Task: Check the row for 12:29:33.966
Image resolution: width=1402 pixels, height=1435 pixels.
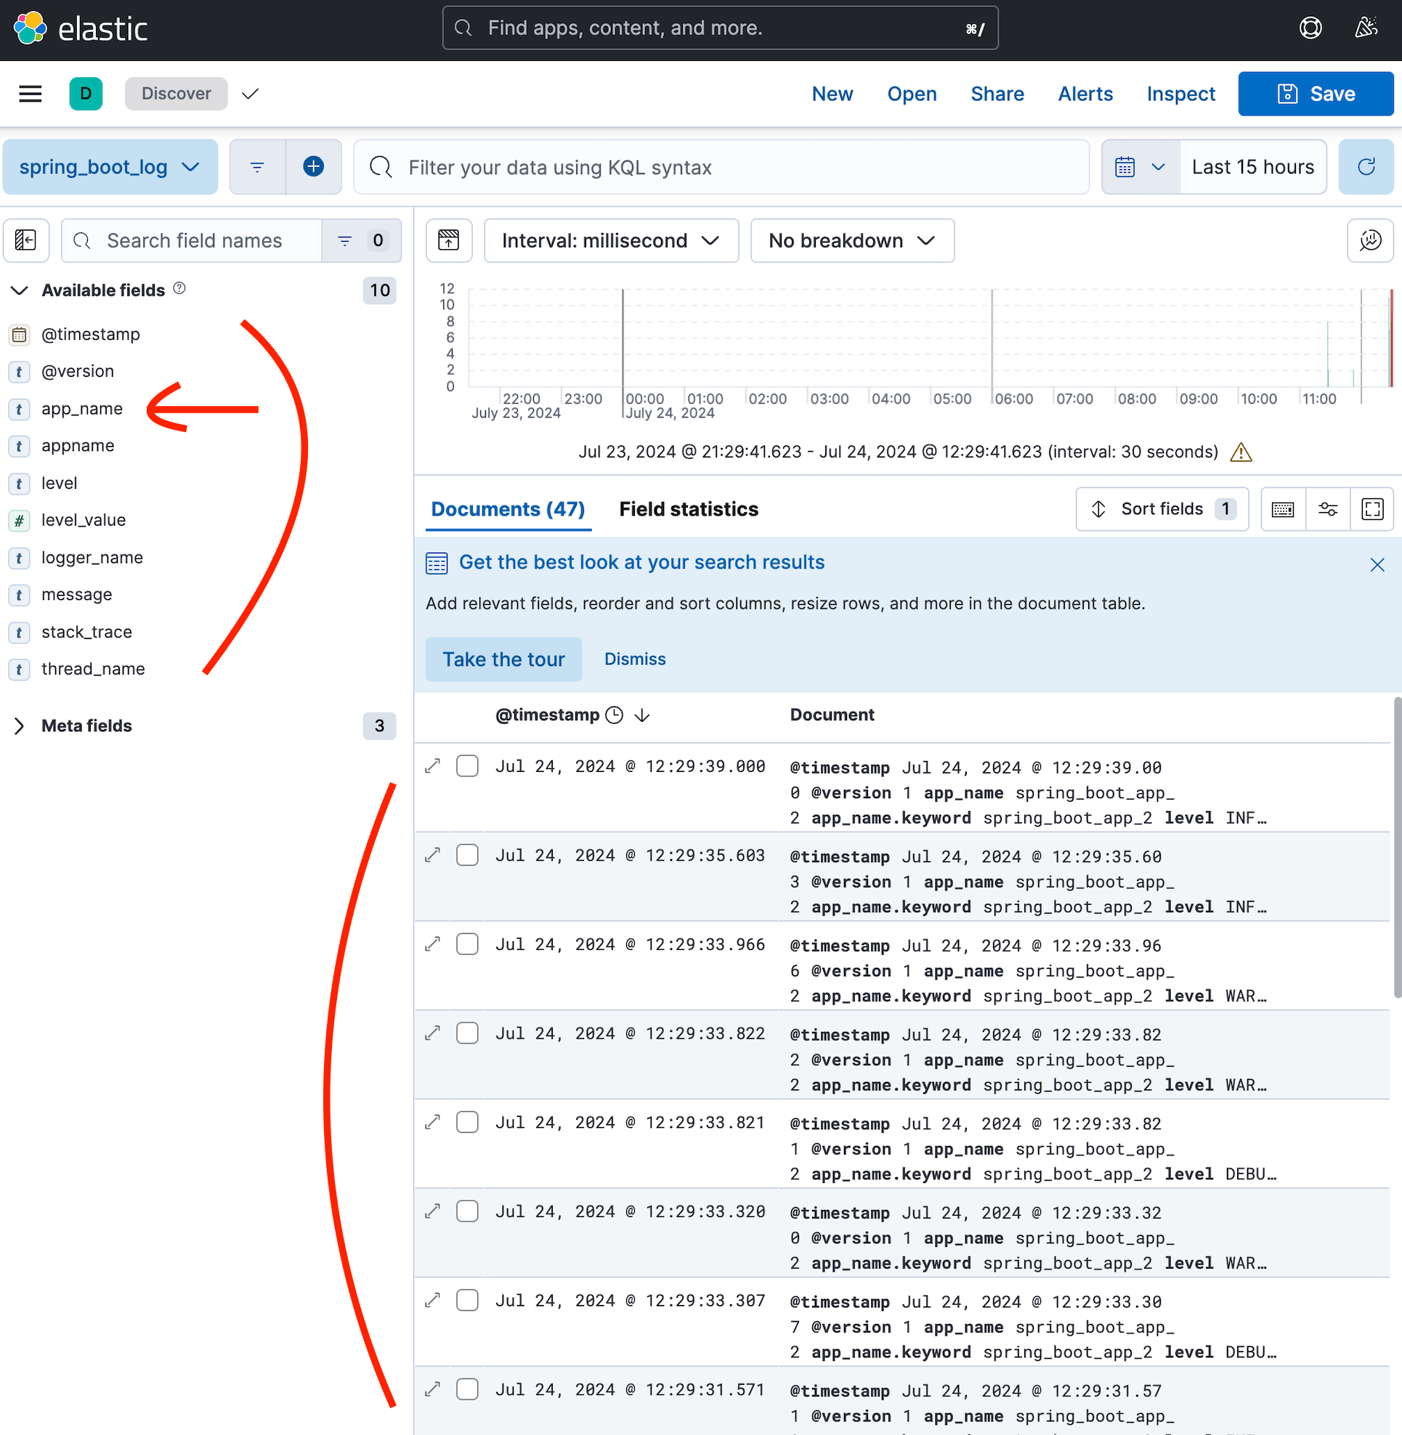Action: (467, 944)
